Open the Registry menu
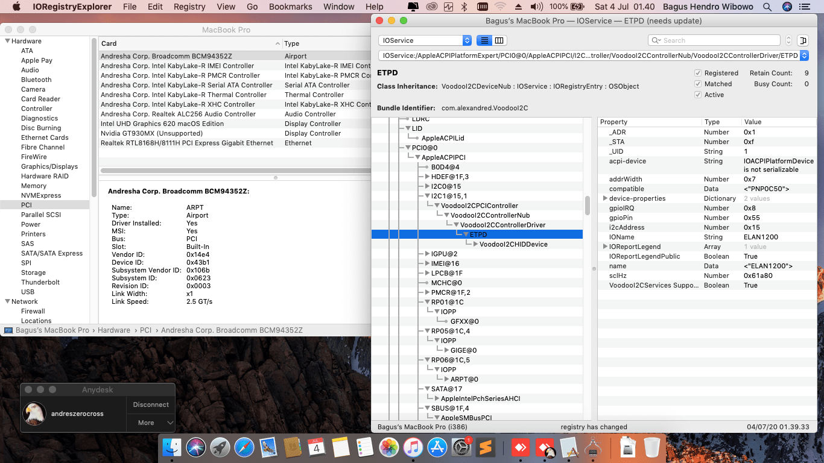The image size is (824, 463). click(189, 7)
